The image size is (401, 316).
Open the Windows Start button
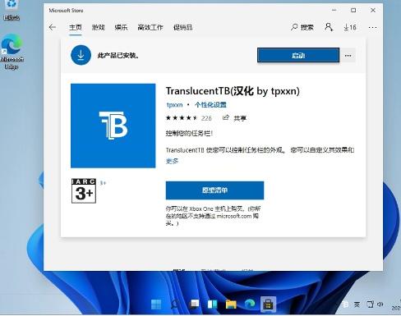tap(156, 305)
